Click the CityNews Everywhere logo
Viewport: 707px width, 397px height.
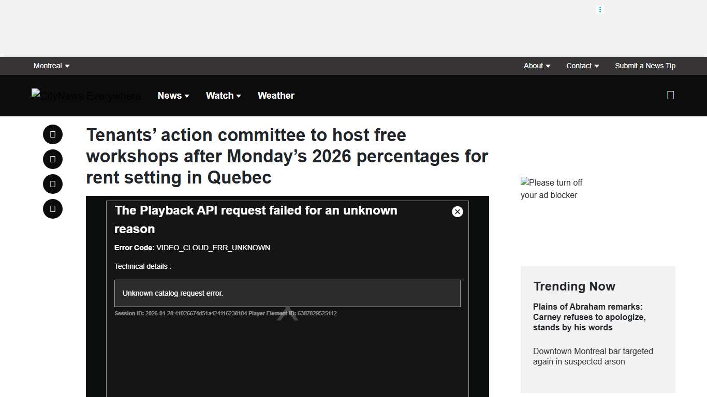[86, 96]
